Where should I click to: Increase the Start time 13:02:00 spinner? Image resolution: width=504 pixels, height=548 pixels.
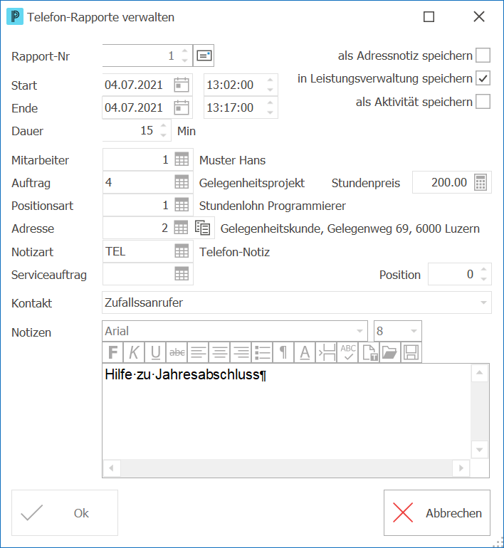(x=271, y=80)
